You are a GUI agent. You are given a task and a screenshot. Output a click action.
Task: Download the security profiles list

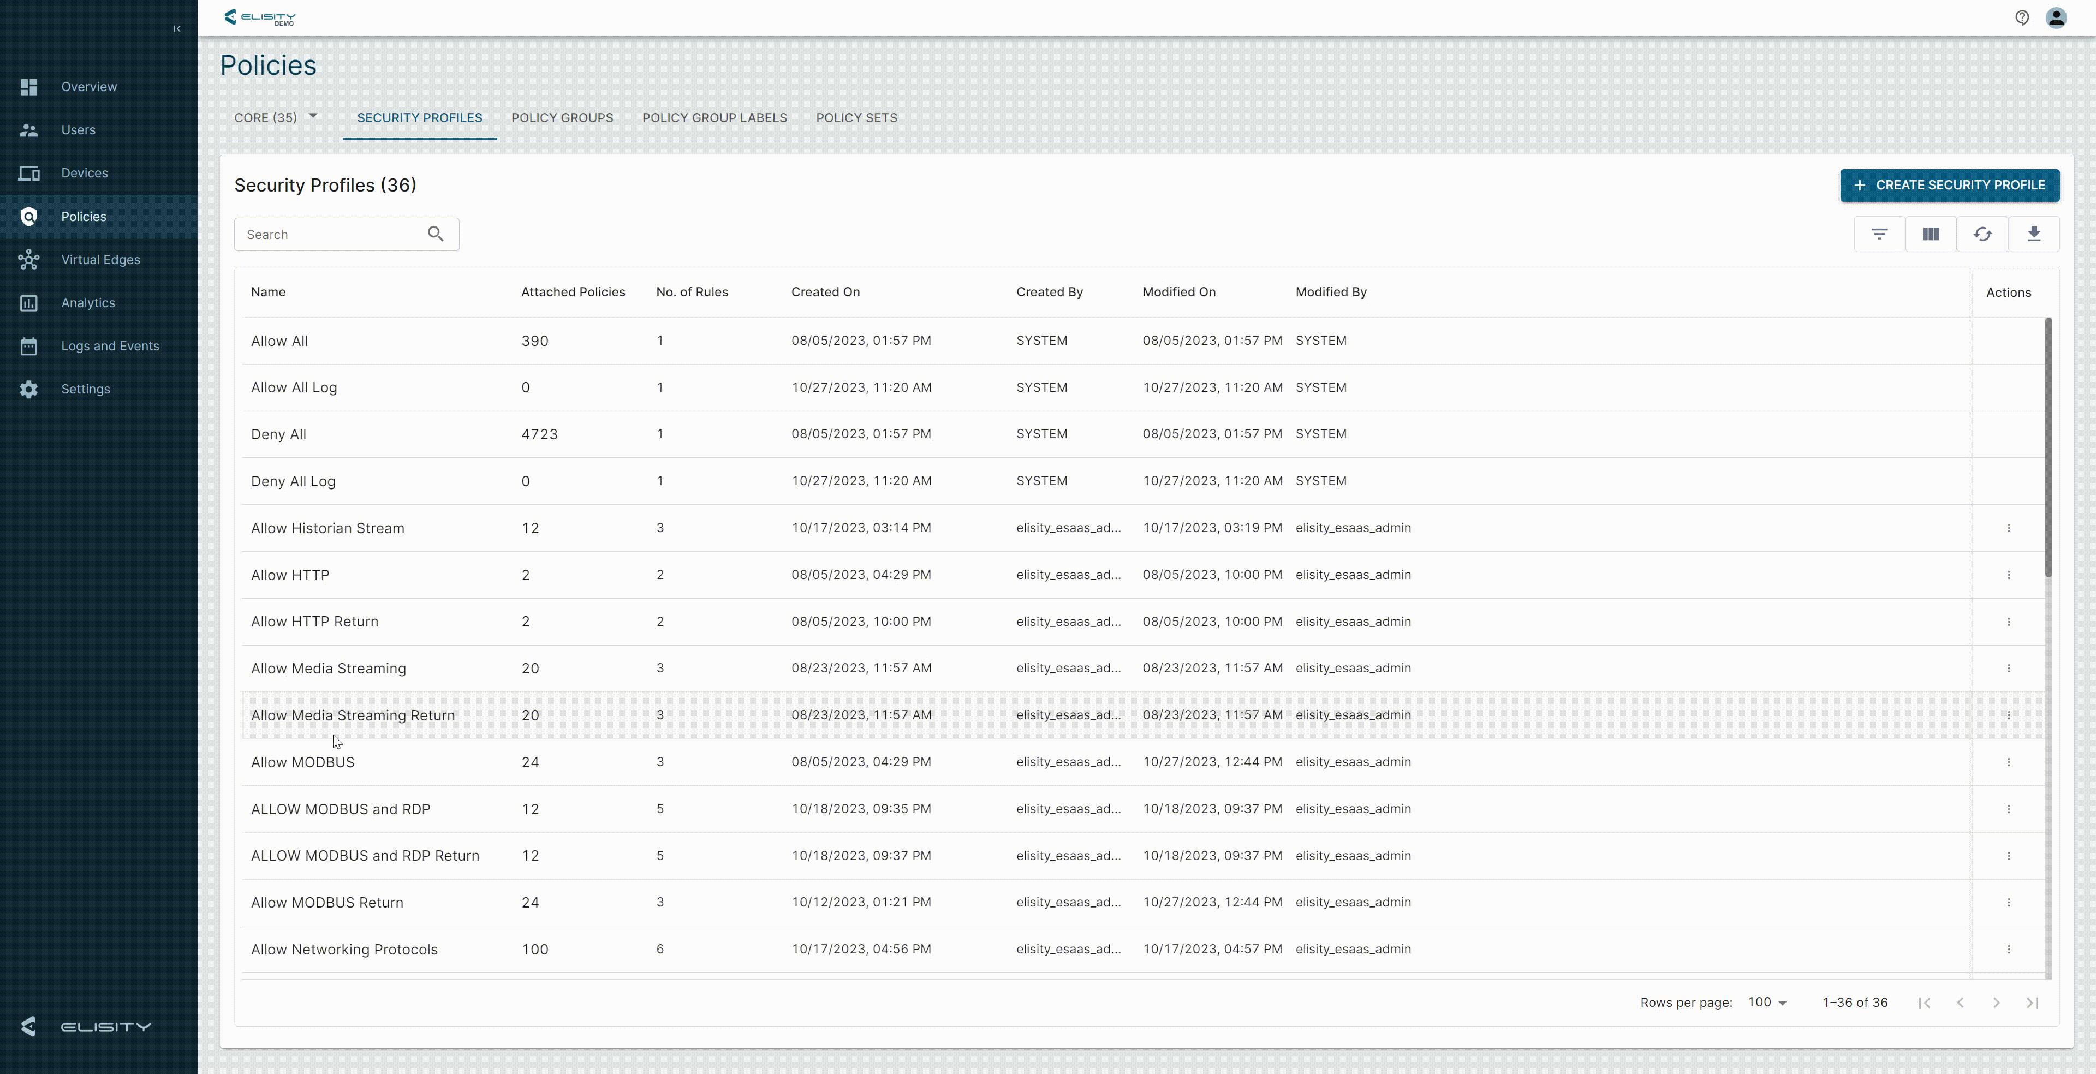[2033, 234]
